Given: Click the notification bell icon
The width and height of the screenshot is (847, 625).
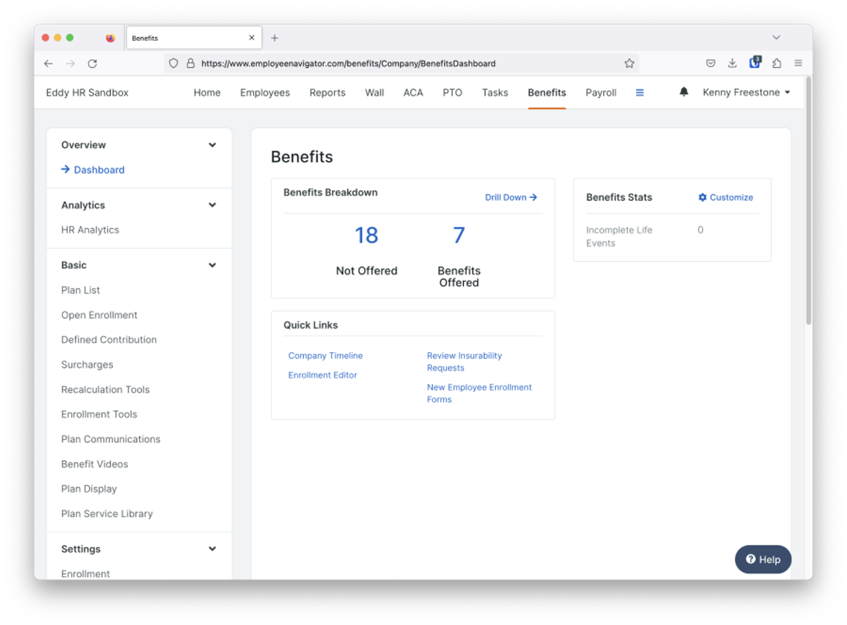Looking at the screenshot, I should coord(683,92).
